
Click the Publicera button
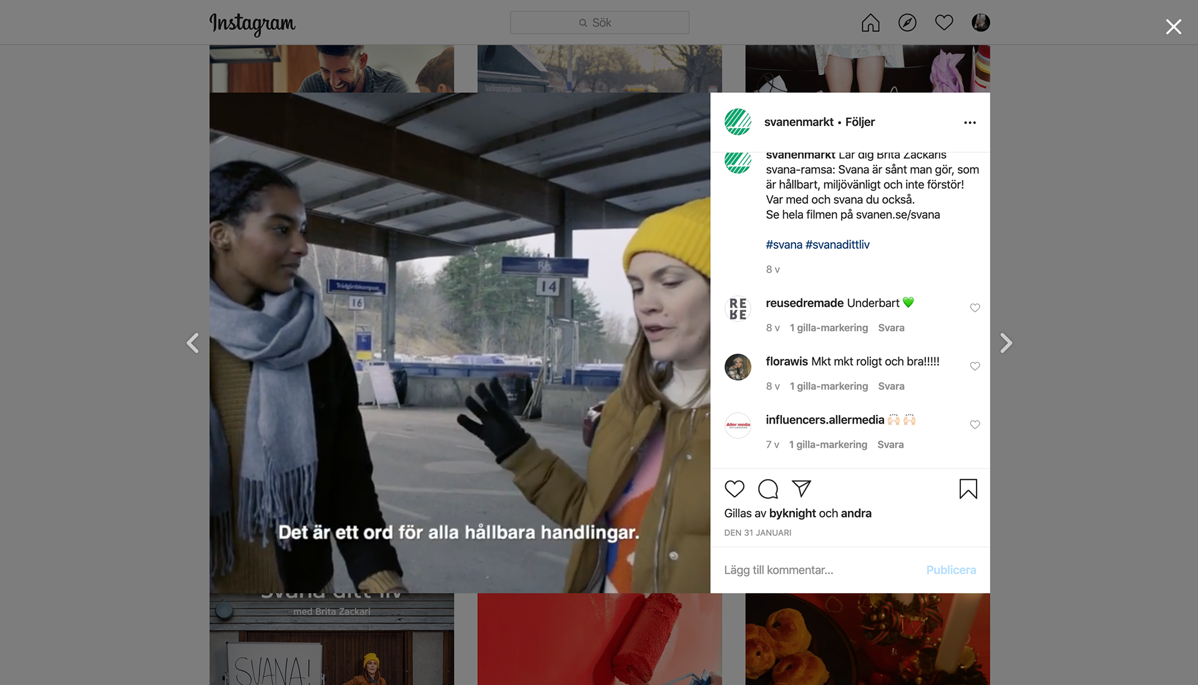951,570
